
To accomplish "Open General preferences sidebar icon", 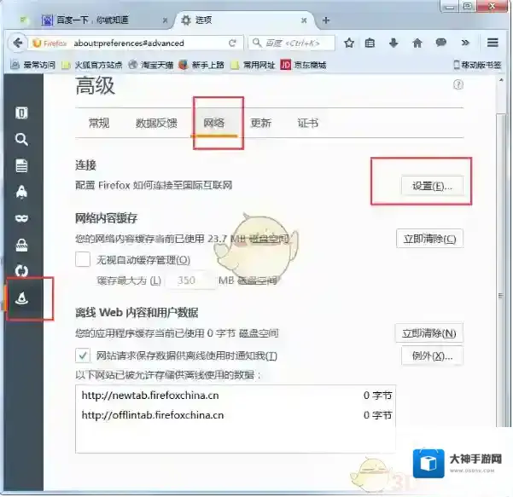I will (21, 113).
